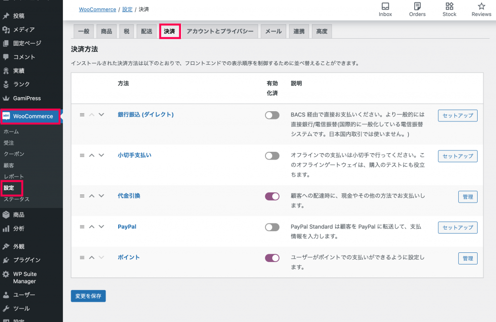The image size is (496, 322).
Task: Click セットアップ button for PayPal
Action: tap(457, 227)
